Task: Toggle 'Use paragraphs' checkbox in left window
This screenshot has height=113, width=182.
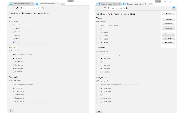Action: pos(9,81)
